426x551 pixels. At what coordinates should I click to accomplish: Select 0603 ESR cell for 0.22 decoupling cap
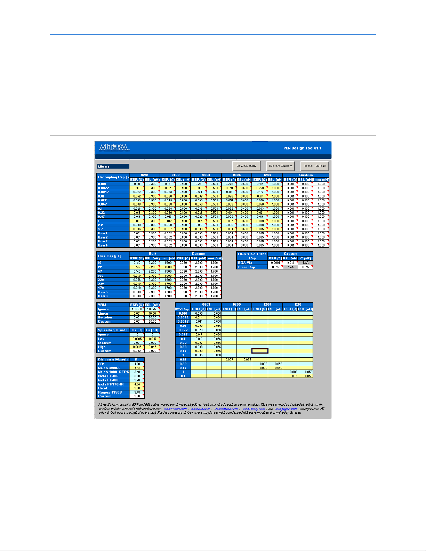click(198, 213)
